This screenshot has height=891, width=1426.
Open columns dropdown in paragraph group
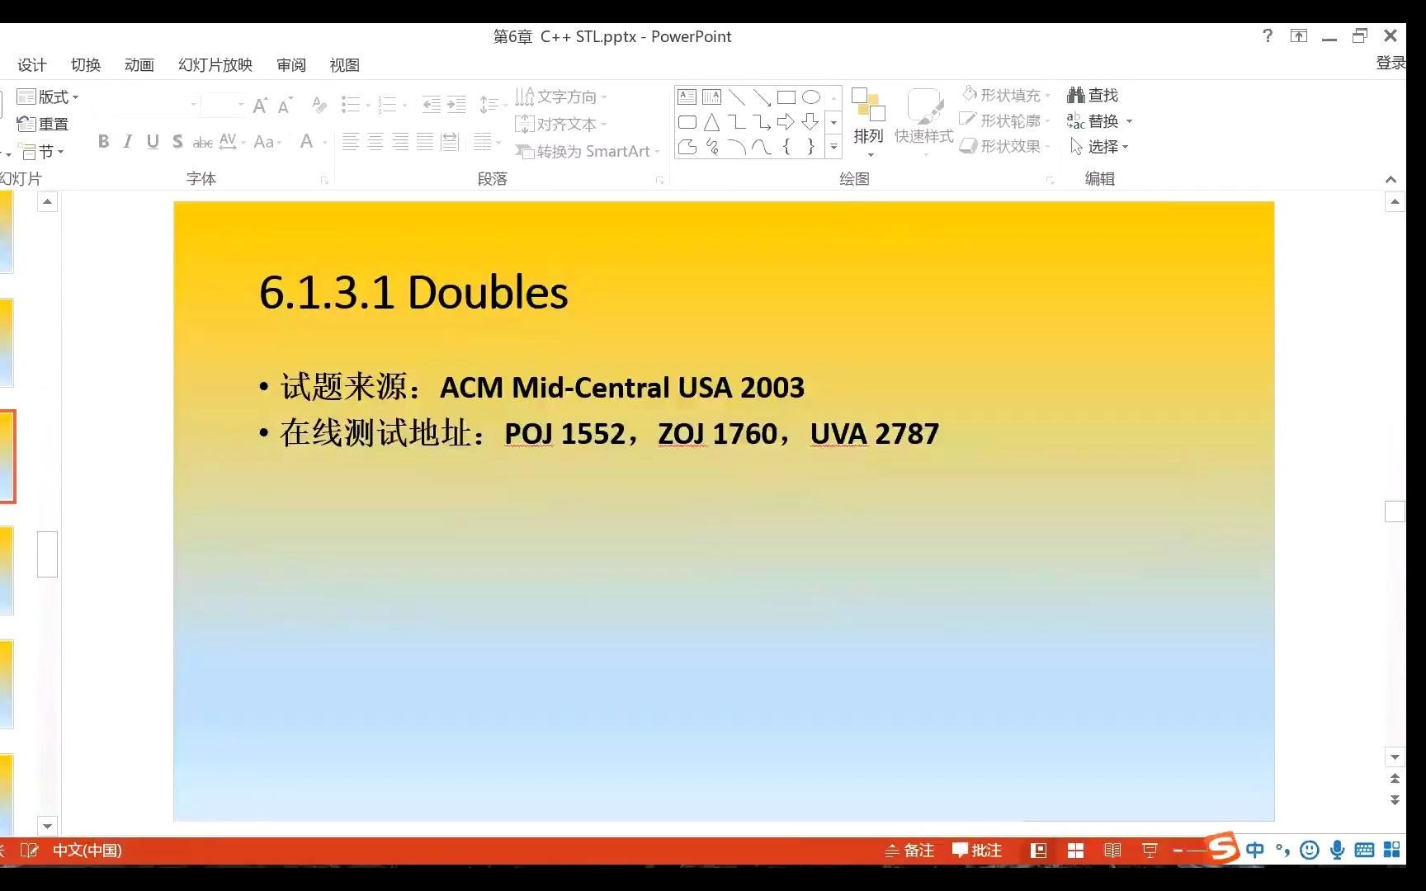[x=487, y=142]
